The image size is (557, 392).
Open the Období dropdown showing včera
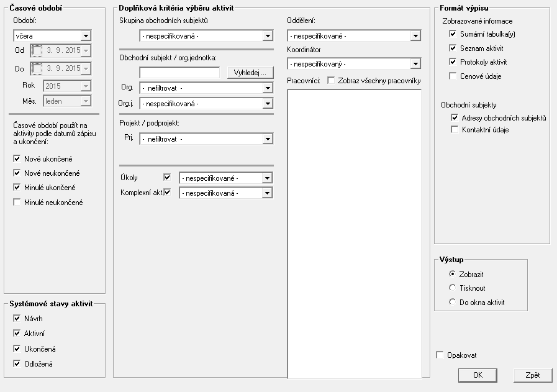click(52, 35)
